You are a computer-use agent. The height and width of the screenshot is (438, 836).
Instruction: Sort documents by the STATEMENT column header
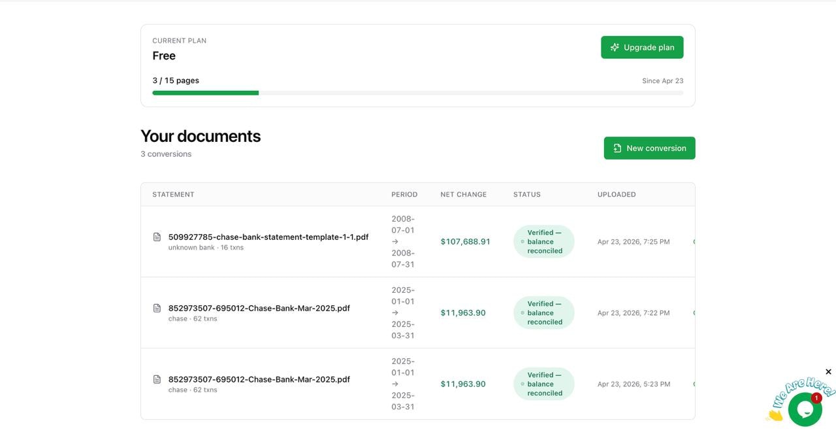tap(173, 194)
